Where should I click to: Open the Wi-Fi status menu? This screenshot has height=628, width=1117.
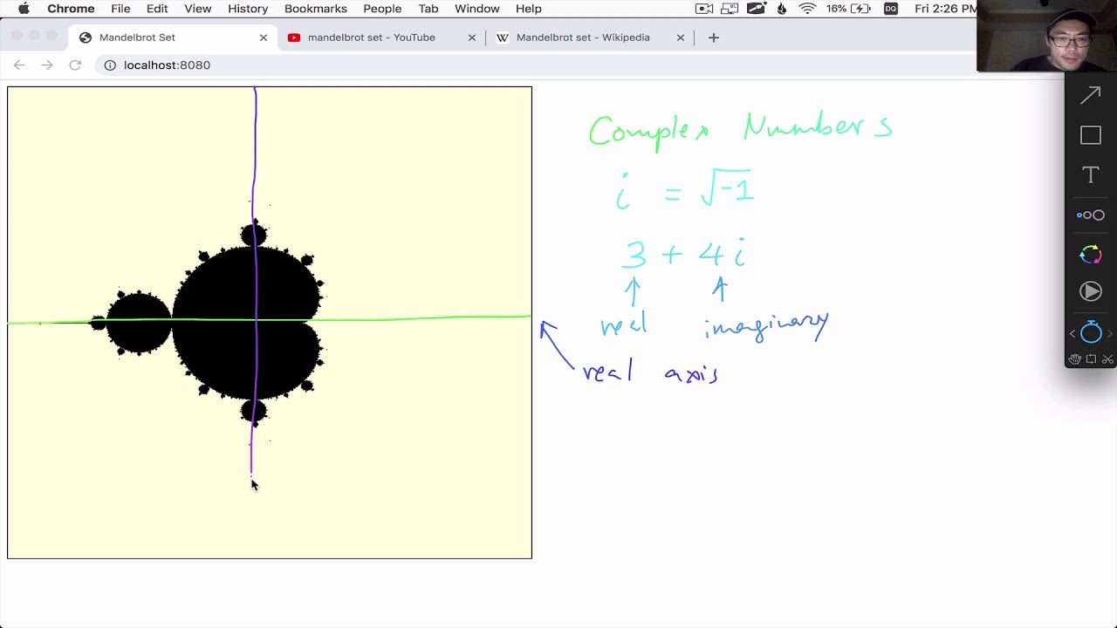(807, 9)
